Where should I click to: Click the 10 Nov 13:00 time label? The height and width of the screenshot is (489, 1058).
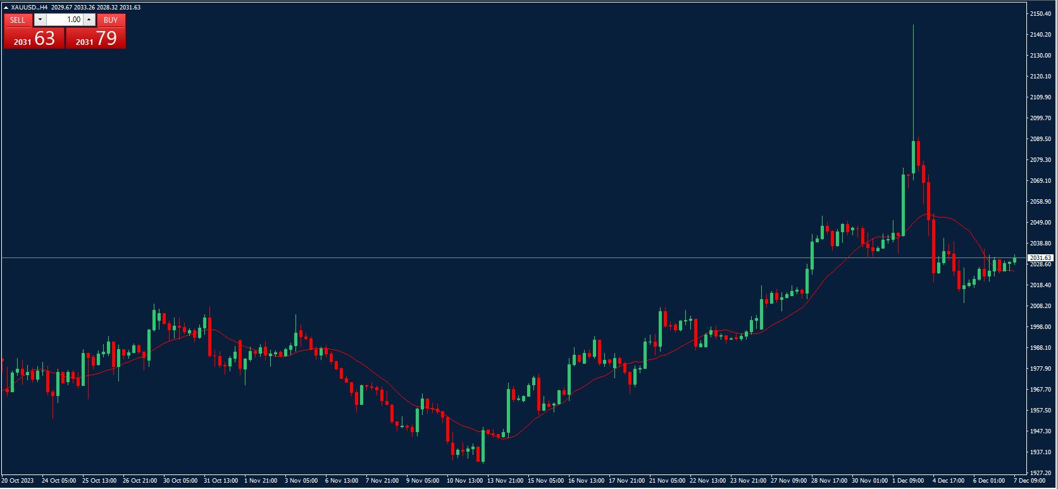[x=464, y=481]
